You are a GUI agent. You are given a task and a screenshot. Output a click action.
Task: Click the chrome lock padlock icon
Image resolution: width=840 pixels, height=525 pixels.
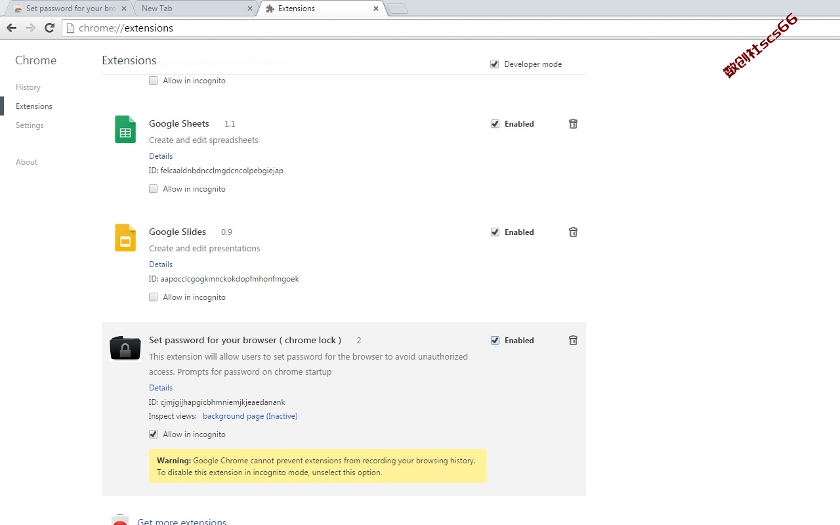(x=125, y=348)
